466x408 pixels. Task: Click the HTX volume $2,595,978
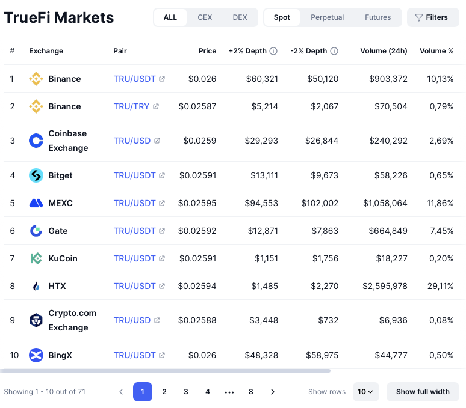[385, 286]
